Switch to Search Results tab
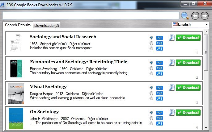 click(x=18, y=25)
